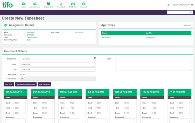
Task: Follow the Engineer assignment link
Action: pyautogui.click(x=30, y=32)
